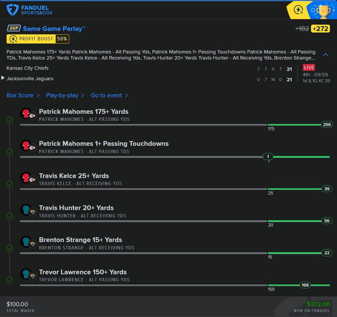Click the 56 marker on Travis Hunter yards bar
337x317 pixels.
coord(327,221)
